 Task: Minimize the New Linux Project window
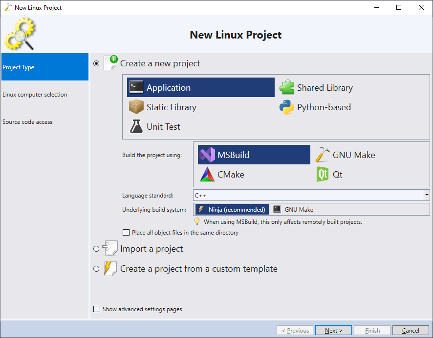point(377,7)
